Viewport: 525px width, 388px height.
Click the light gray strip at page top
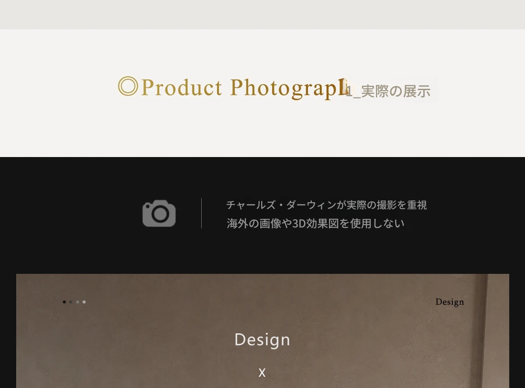tap(262, 14)
